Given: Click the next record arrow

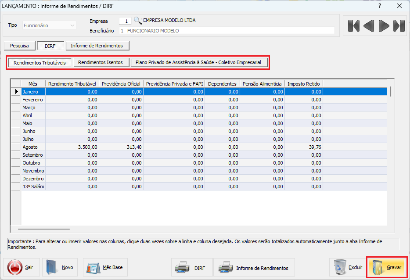Looking at the screenshot, I should 384,26.
